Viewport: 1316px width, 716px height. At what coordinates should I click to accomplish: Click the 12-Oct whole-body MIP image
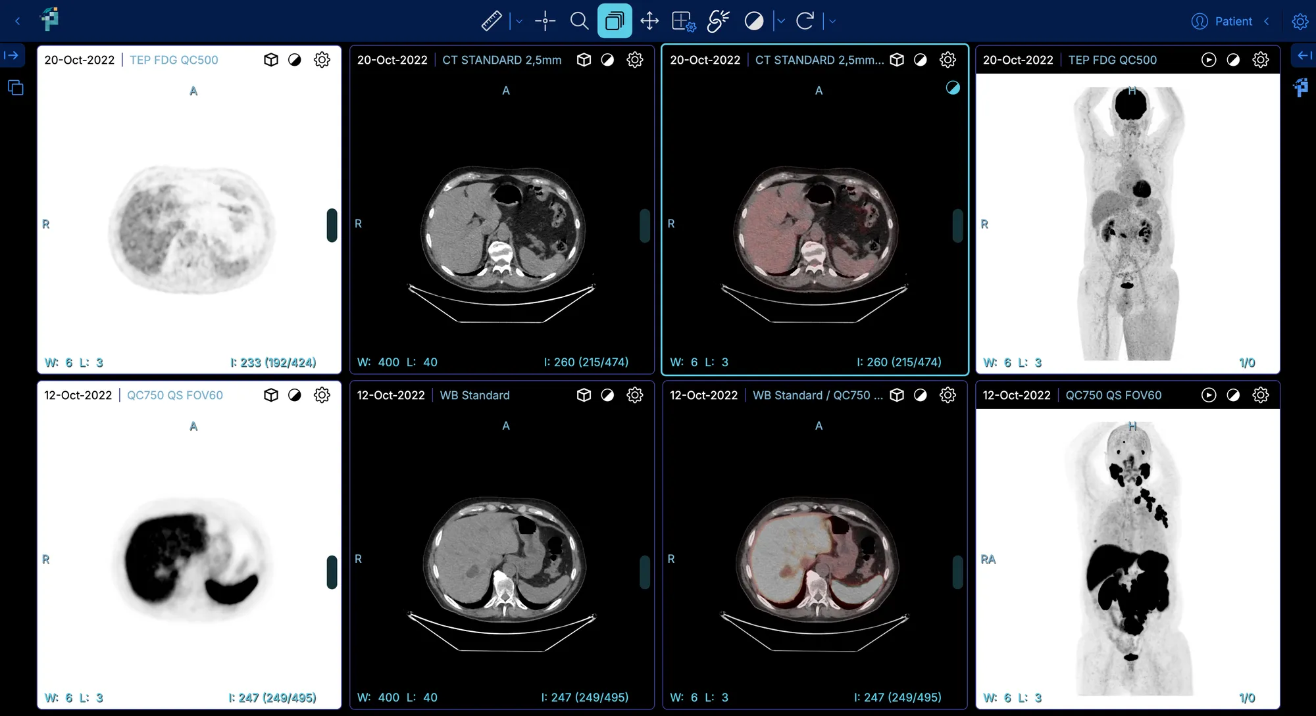1128,559
